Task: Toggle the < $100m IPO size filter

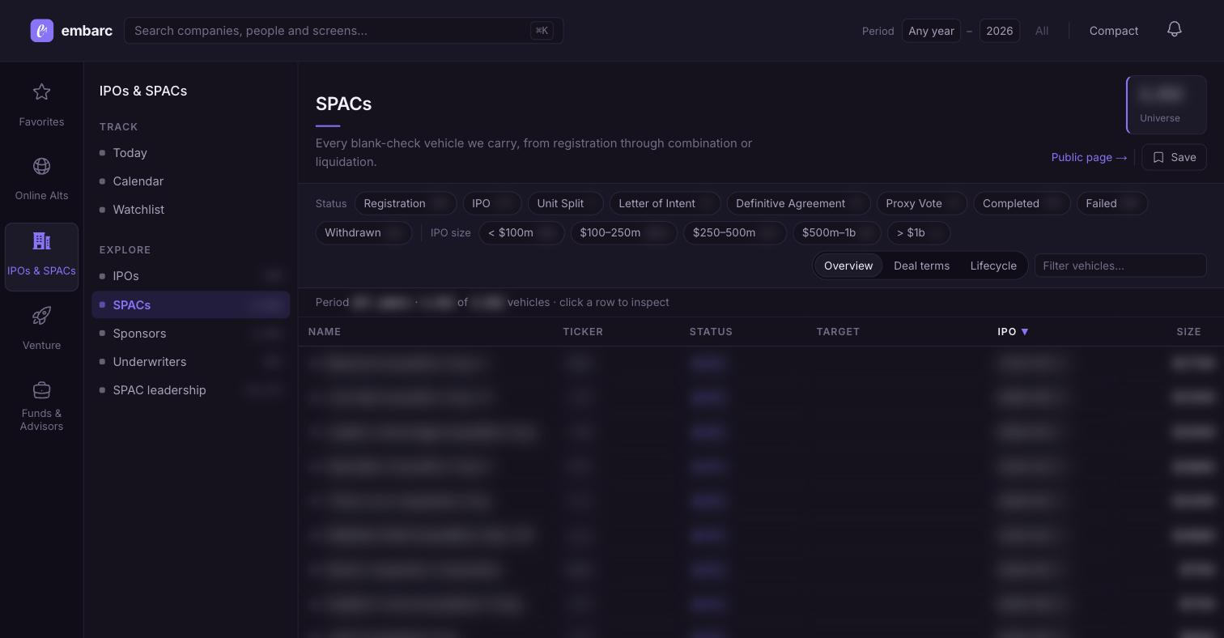Action: coord(521,232)
